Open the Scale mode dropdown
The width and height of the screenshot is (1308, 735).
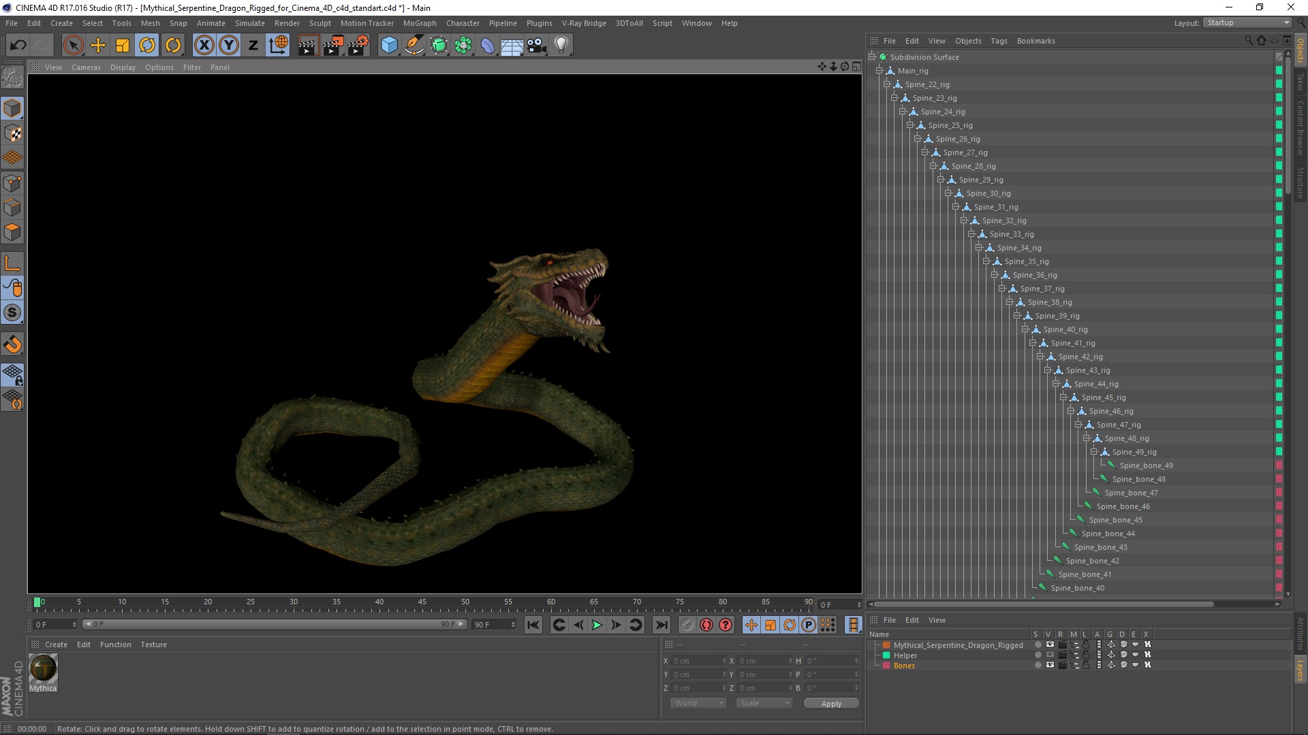(x=764, y=703)
